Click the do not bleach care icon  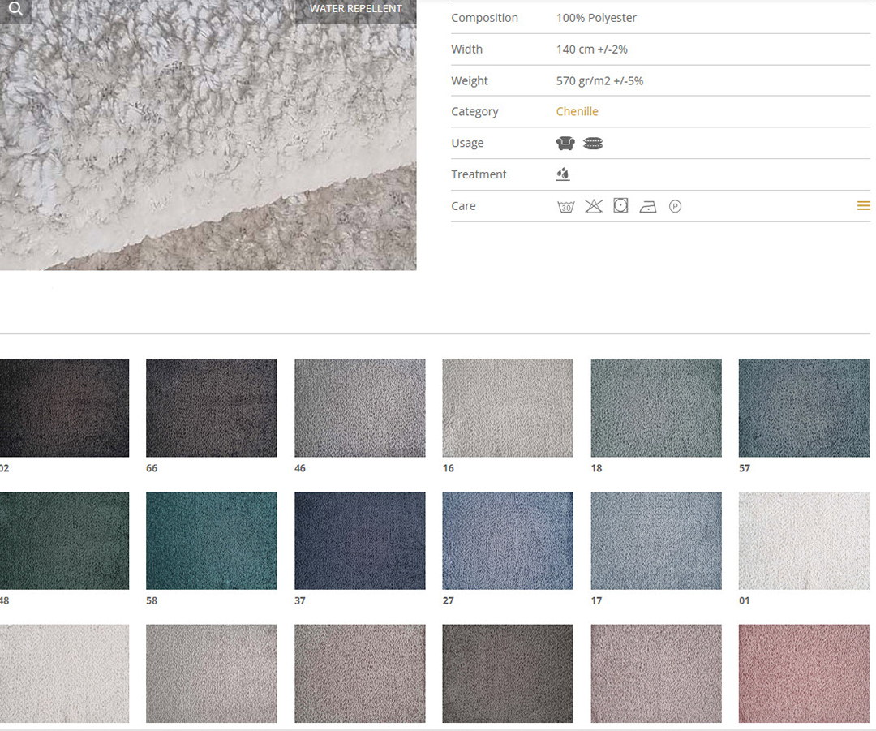594,207
